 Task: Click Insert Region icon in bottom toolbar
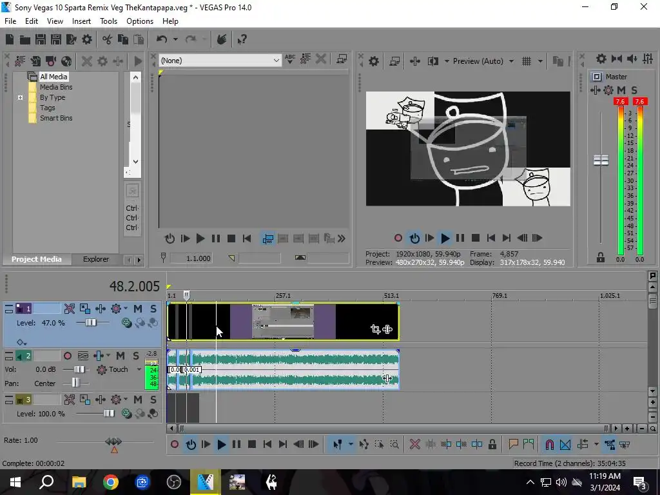tap(529, 444)
